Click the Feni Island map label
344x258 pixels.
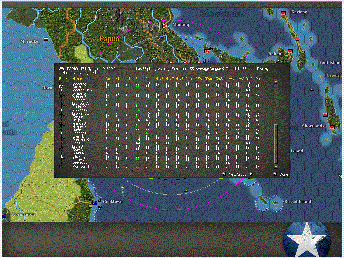[330, 62]
